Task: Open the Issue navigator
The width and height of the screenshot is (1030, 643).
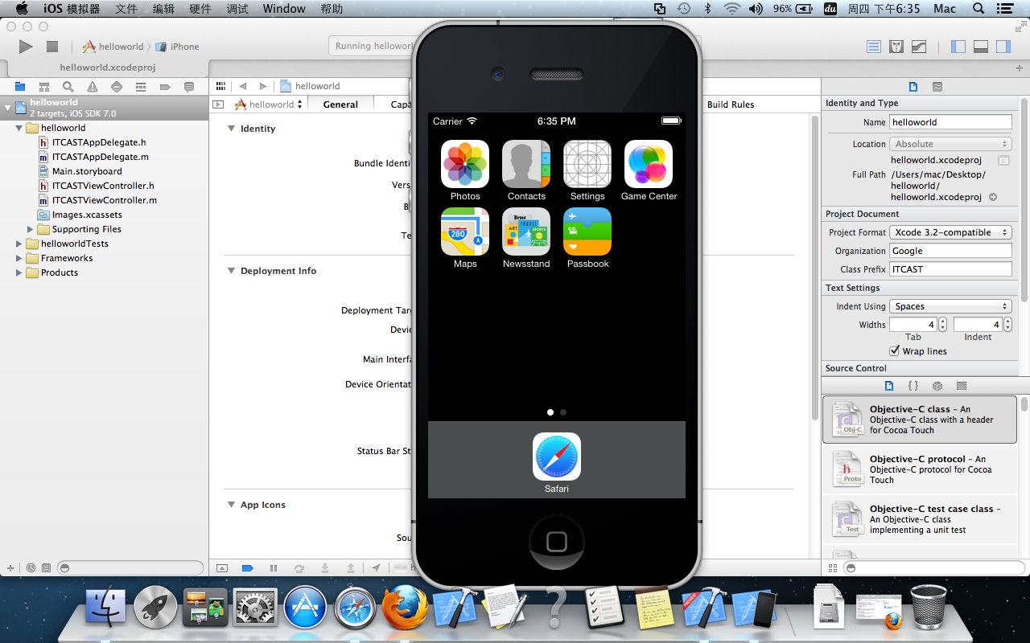Action: 93,87
